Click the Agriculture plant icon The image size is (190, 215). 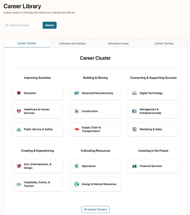pyautogui.click(x=77, y=166)
